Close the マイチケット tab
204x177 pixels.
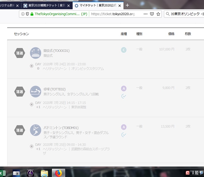[x=120, y=6]
